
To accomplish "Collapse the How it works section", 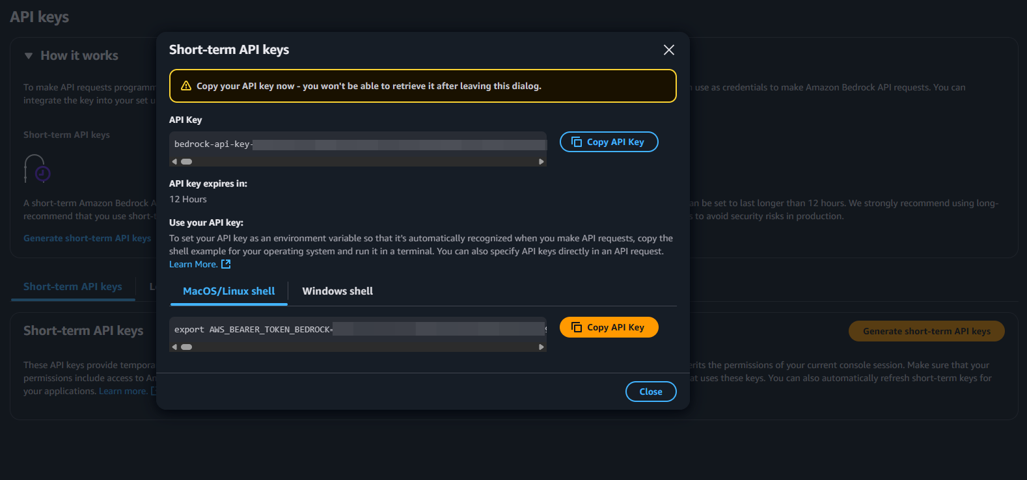I will [29, 56].
